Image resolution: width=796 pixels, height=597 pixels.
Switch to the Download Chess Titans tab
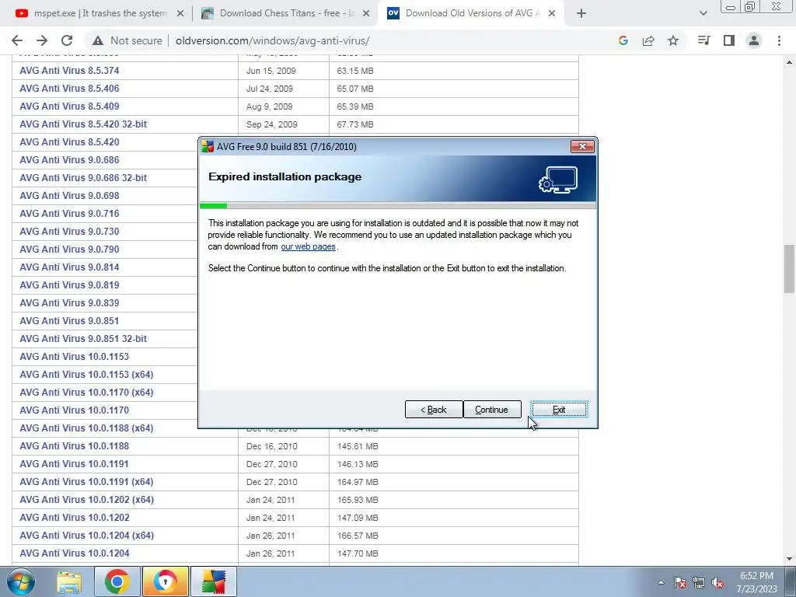(286, 14)
